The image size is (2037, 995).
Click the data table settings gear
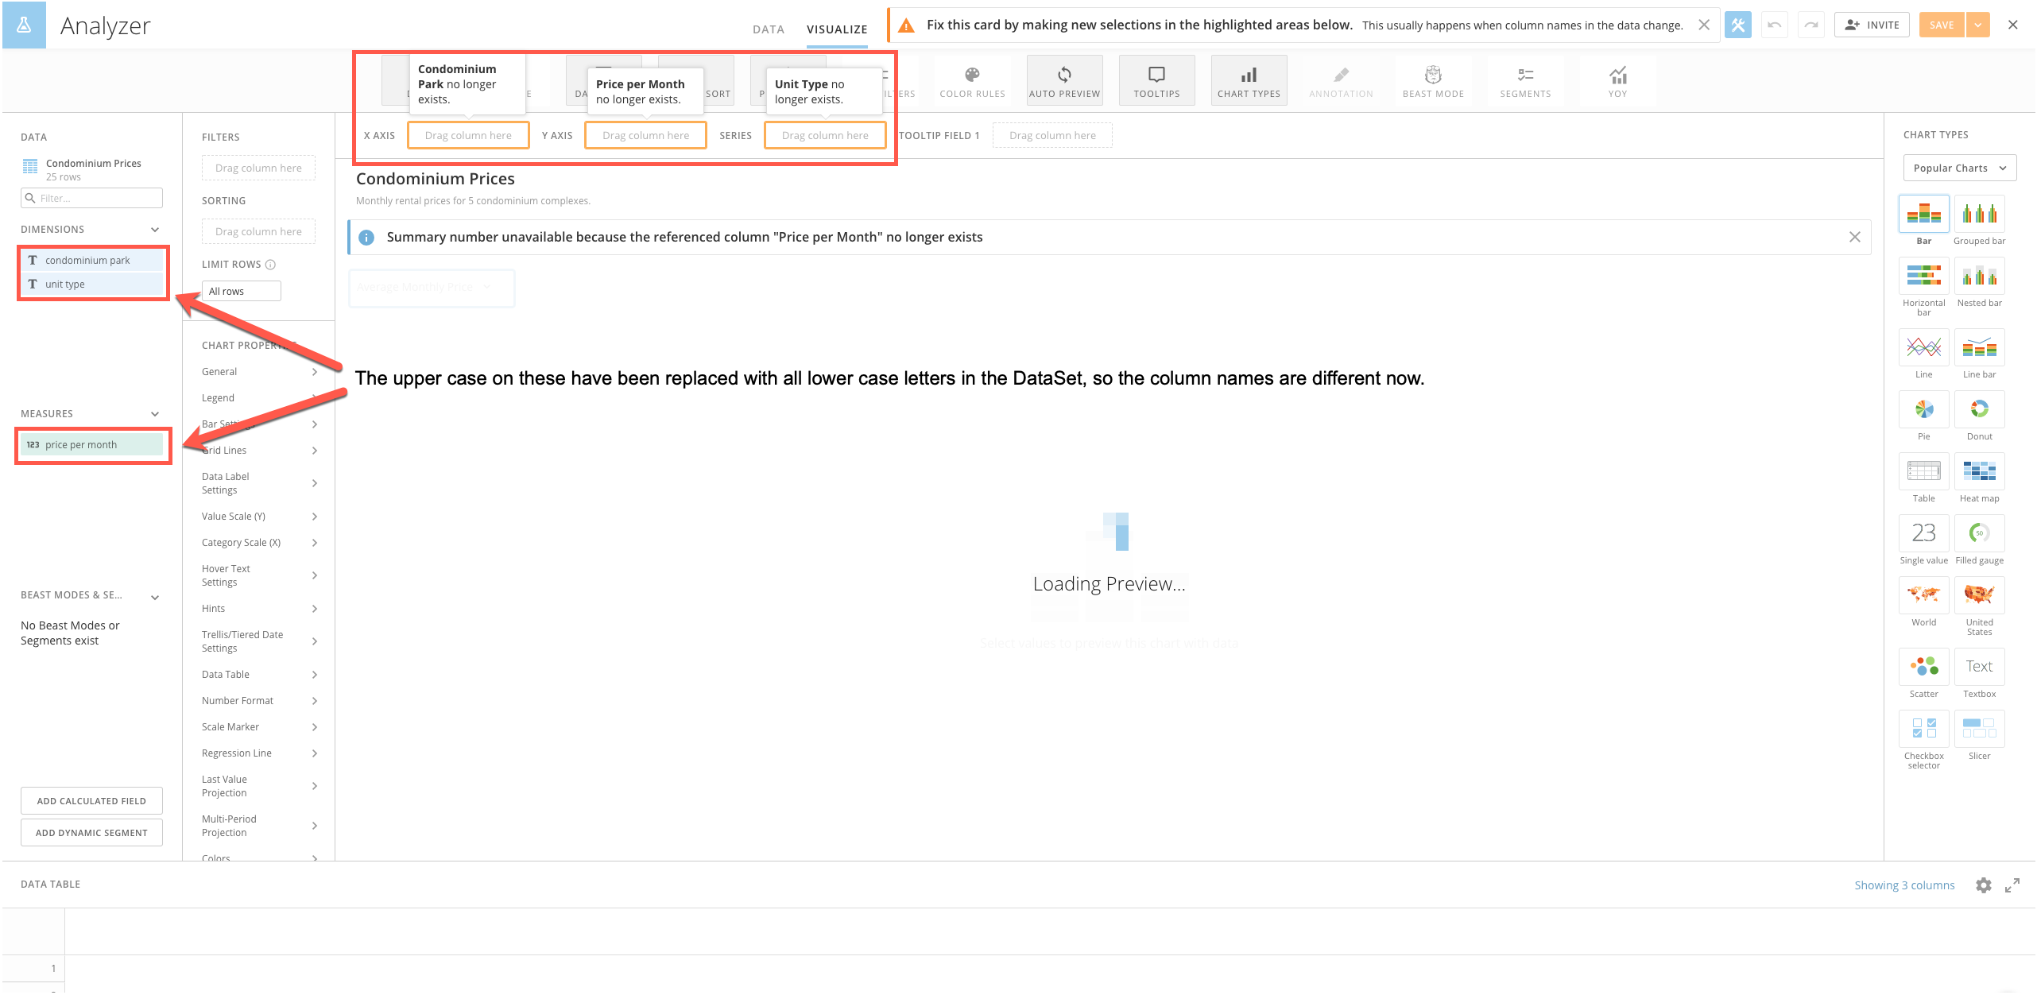tap(1984, 885)
